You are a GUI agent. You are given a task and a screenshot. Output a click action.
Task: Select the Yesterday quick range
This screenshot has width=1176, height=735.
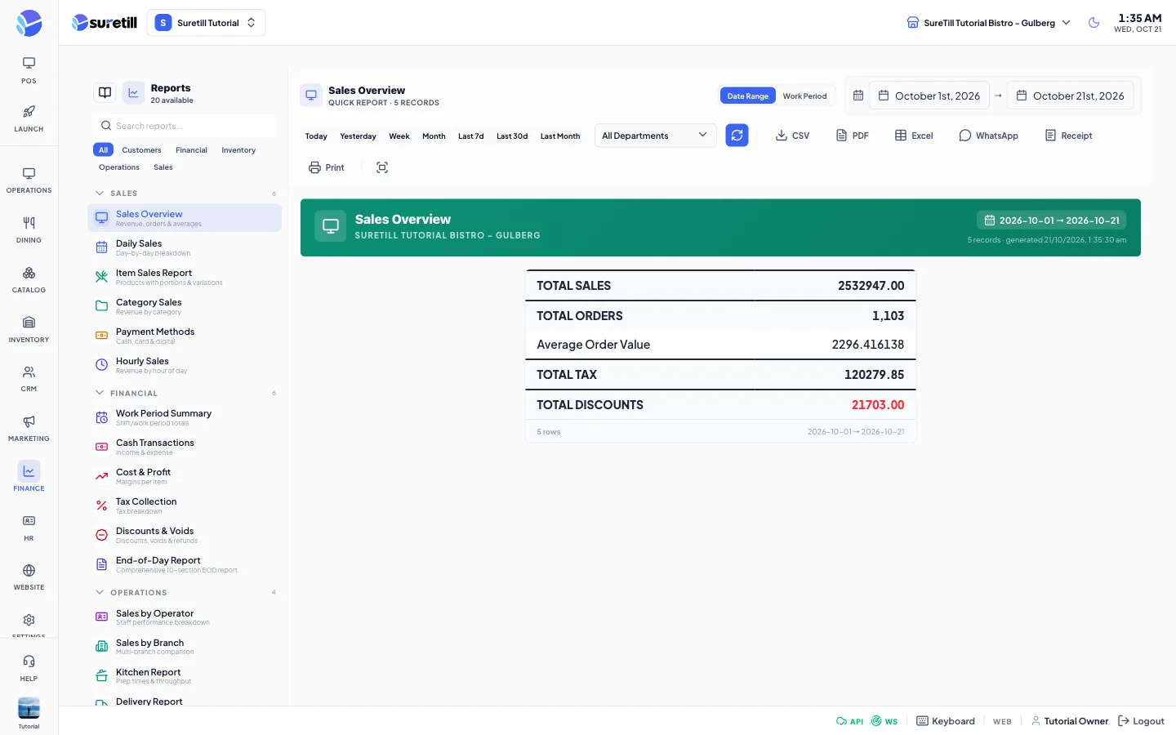tap(358, 136)
